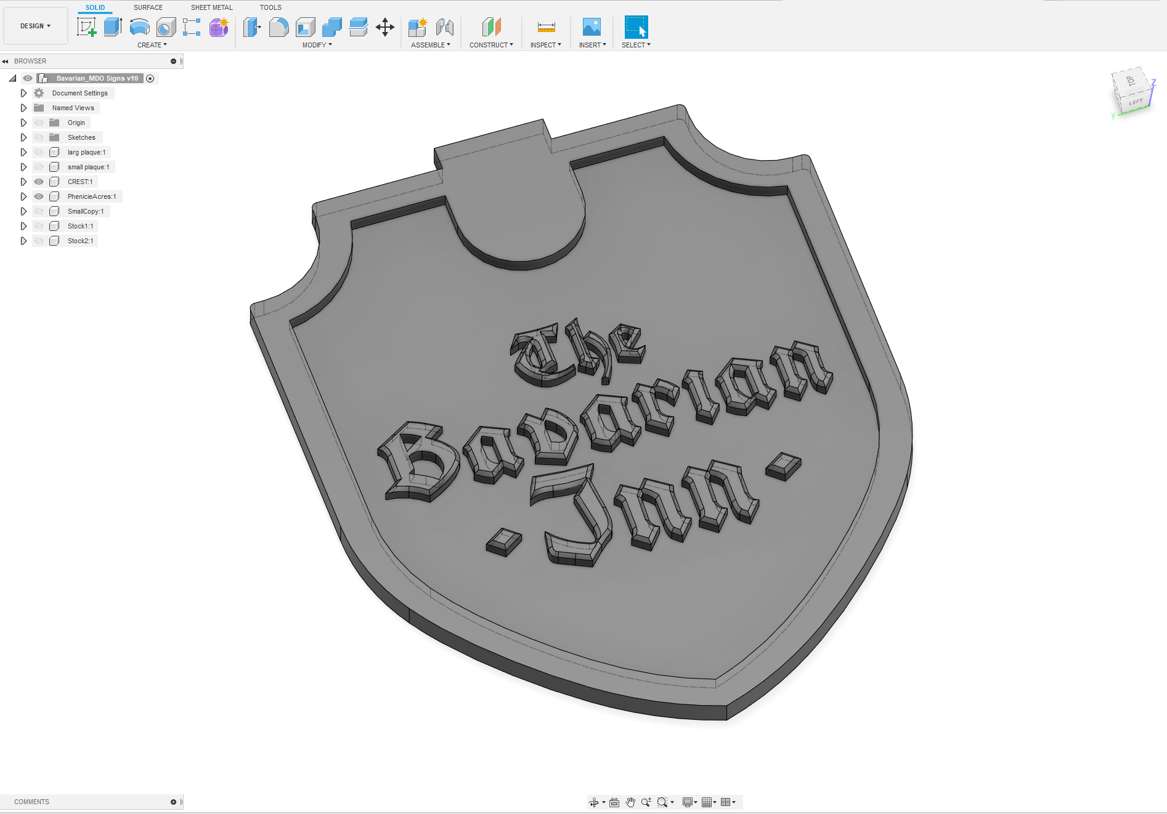The height and width of the screenshot is (814, 1167).
Task: Select the Offset Face tool
Action: 358,27
